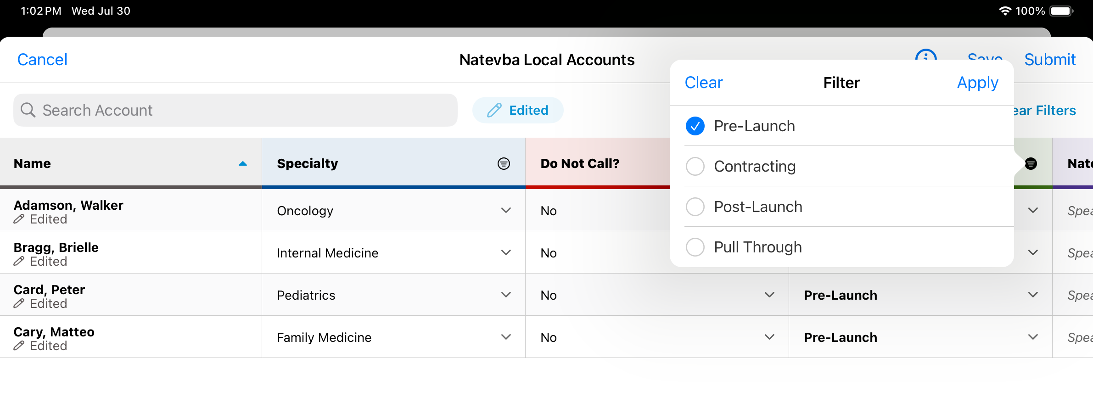Click the magnifying glass search icon
Viewport: 1093px width, 419px height.
(28, 110)
